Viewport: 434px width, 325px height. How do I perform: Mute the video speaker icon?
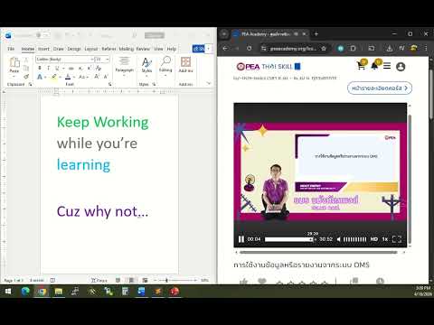[338, 239]
